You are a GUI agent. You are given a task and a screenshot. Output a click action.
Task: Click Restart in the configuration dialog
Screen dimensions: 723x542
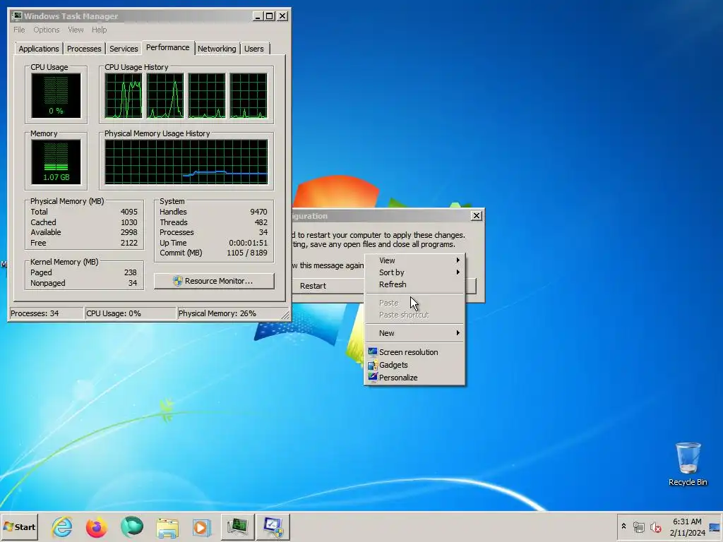pyautogui.click(x=313, y=286)
